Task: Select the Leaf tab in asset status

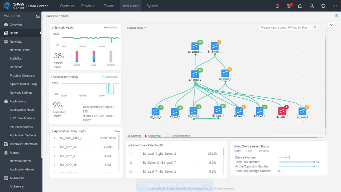Action: click(249, 151)
